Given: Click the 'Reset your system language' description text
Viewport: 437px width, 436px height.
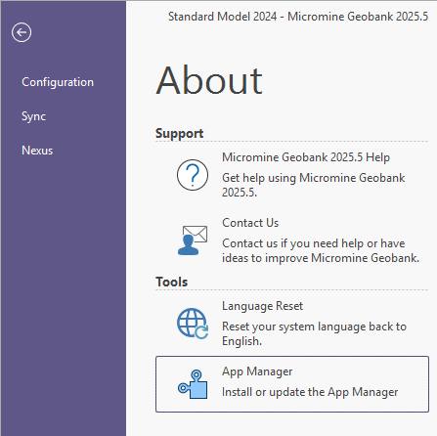Looking at the screenshot, I should tap(314, 333).
